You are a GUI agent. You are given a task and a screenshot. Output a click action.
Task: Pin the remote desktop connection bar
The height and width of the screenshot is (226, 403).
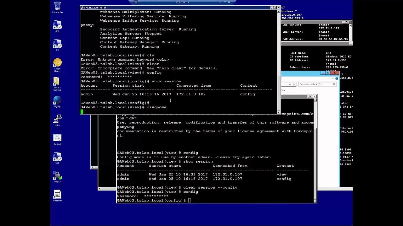point(136,2)
